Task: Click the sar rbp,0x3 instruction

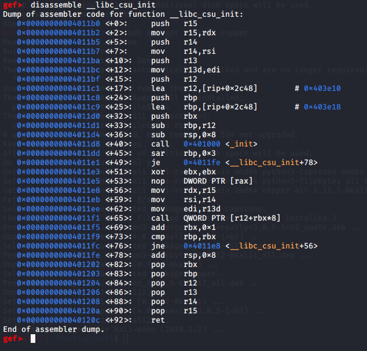Action: pos(173,153)
